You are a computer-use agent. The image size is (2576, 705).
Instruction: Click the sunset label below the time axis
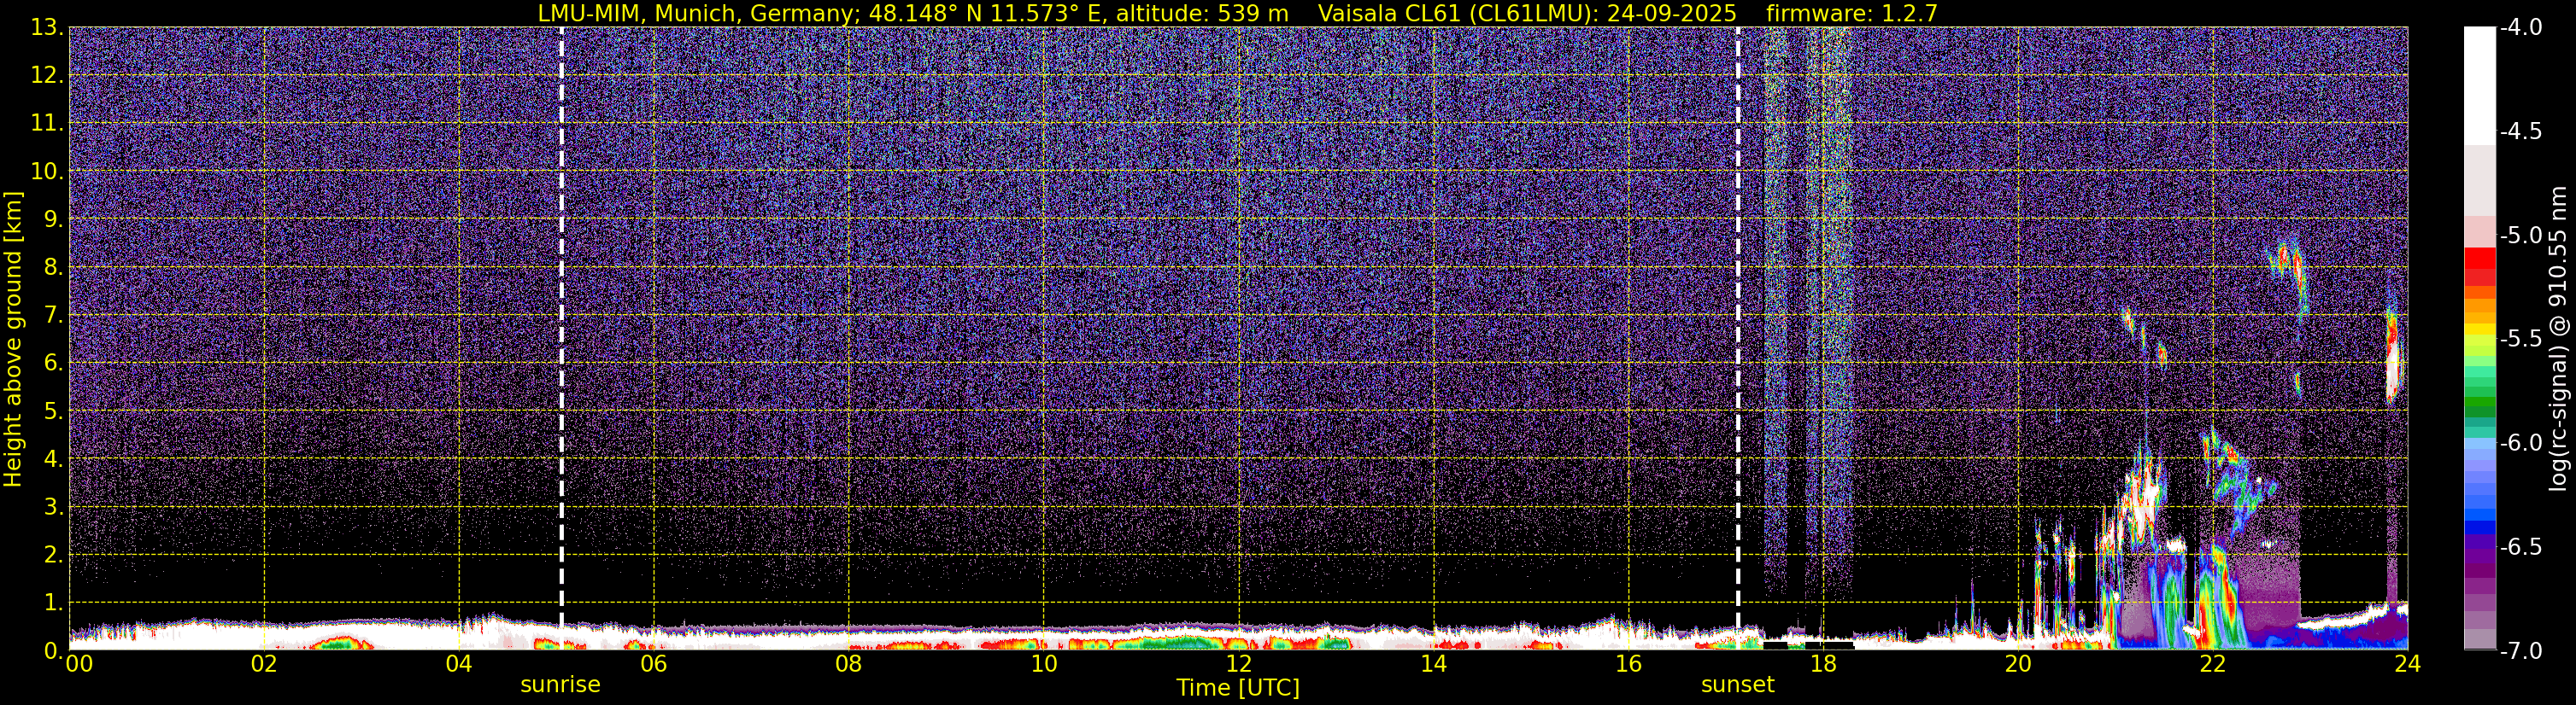[x=1738, y=685]
